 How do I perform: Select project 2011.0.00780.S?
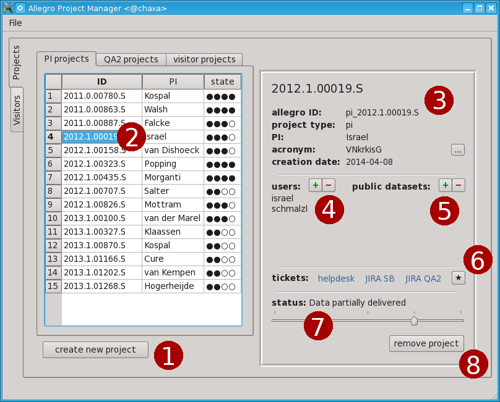click(101, 96)
